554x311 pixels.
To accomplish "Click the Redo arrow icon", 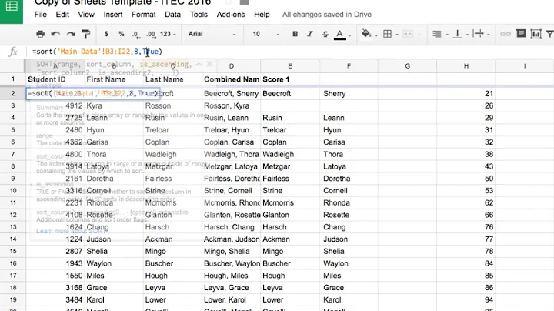I will coord(71,34).
